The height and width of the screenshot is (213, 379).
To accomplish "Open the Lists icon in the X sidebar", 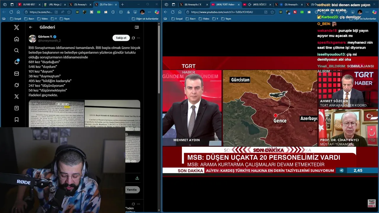I will pyautogui.click(x=17, y=108).
